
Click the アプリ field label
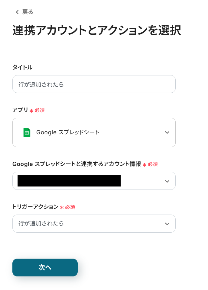point(20,110)
